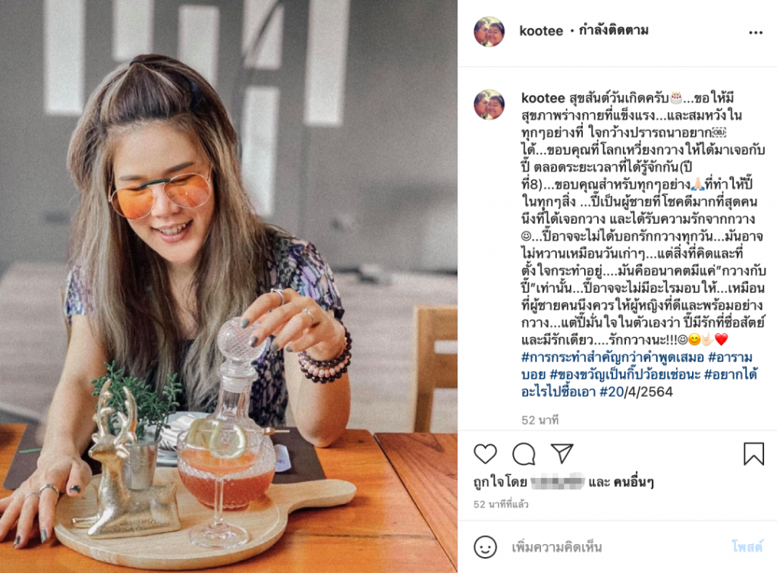777x573 pixels.
Task: Click the blurred liker username
Action: click(x=558, y=481)
